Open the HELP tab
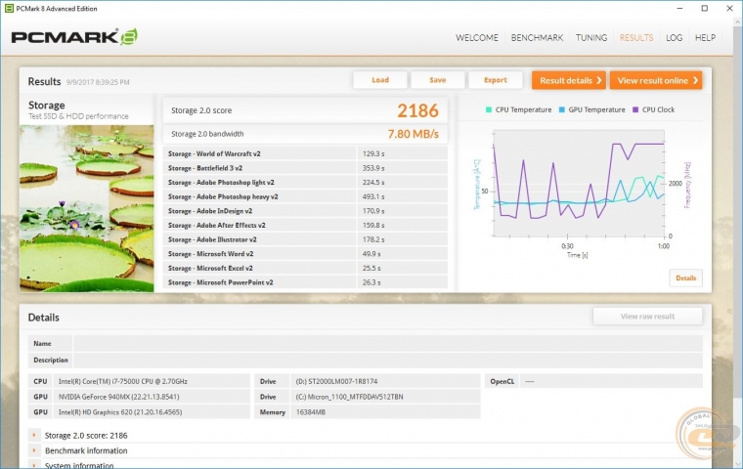743x469 pixels. click(x=705, y=37)
